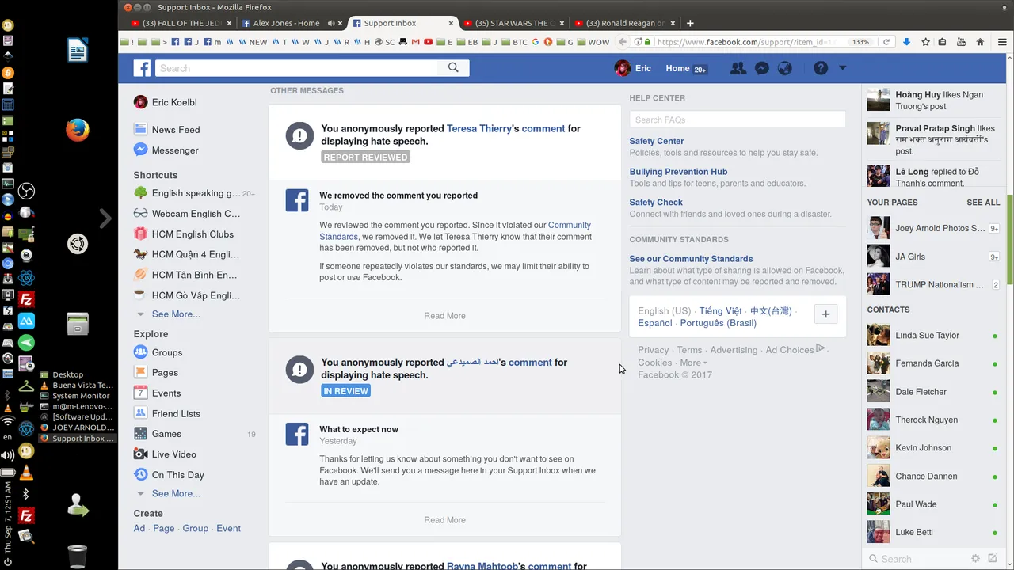Click plus button to add languages
The height and width of the screenshot is (570, 1014).
click(825, 314)
